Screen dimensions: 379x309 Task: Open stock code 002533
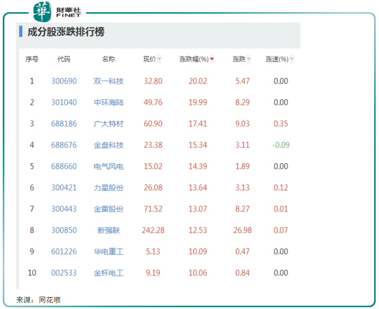64,273
